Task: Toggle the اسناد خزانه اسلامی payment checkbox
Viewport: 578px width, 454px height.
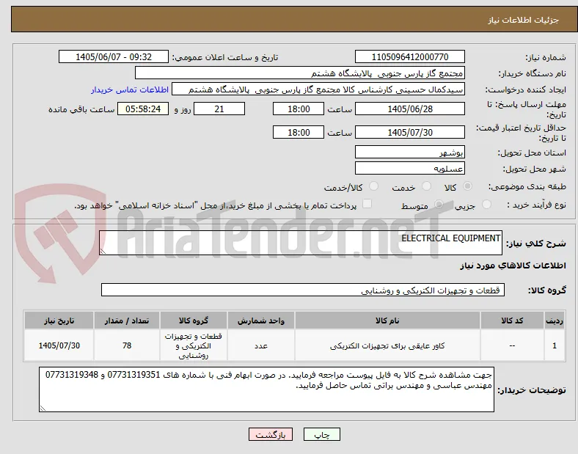Action: (367, 204)
